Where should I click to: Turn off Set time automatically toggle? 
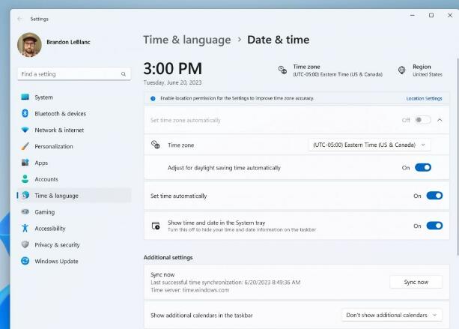(x=434, y=196)
